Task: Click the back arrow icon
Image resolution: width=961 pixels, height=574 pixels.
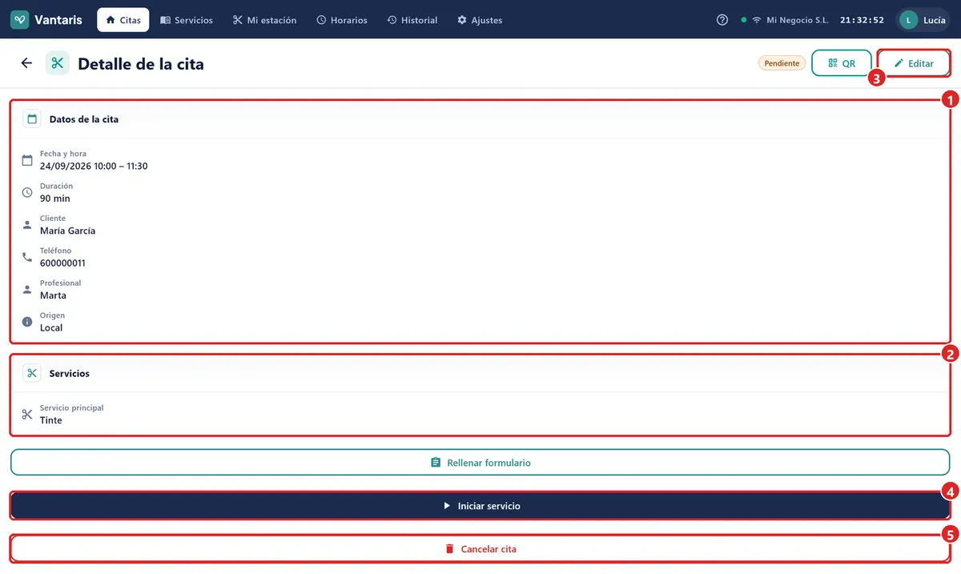Action: 26,63
